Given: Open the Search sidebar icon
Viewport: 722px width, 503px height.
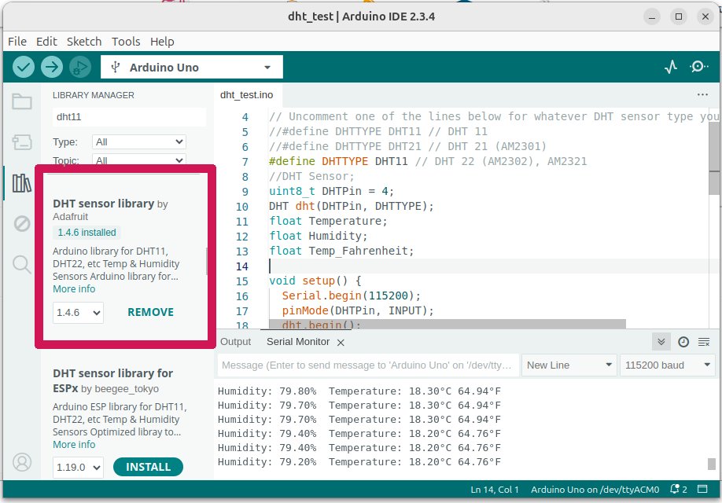Looking at the screenshot, I should (22, 265).
